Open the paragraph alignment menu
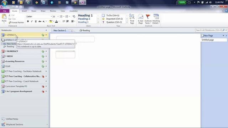 pos(73,21)
